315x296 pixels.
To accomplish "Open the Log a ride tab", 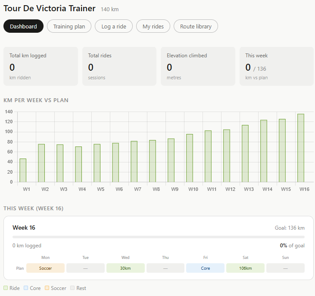I will 114,26.
